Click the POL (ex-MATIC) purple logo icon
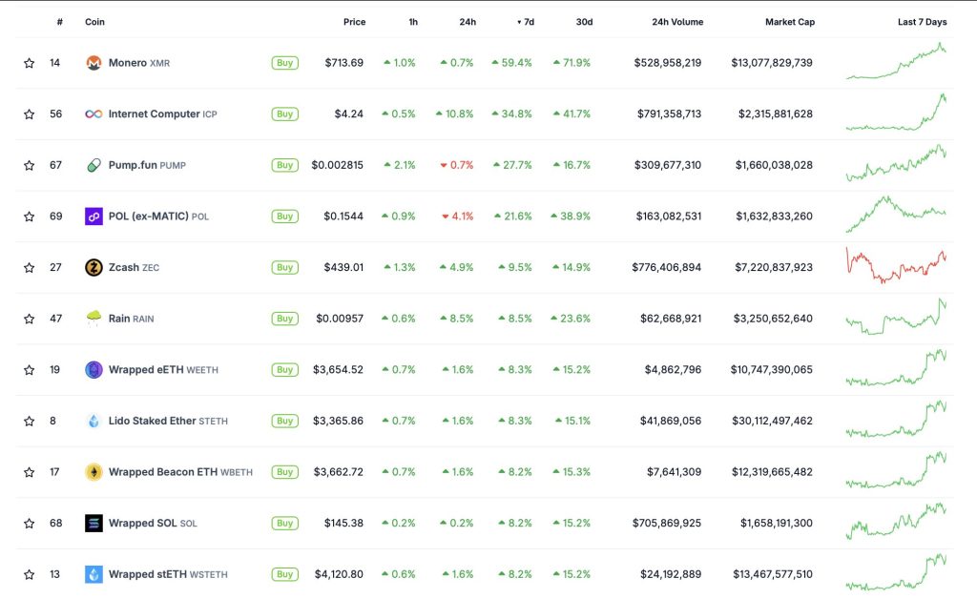 coord(94,217)
